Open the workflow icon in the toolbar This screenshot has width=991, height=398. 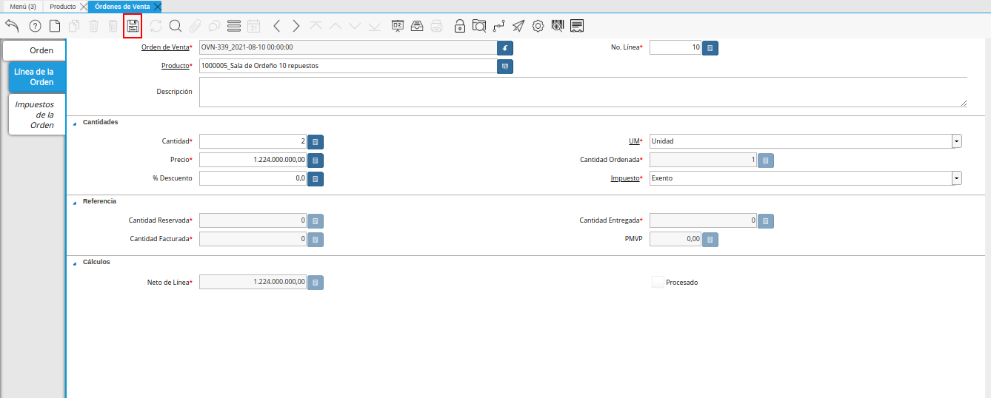coord(499,26)
